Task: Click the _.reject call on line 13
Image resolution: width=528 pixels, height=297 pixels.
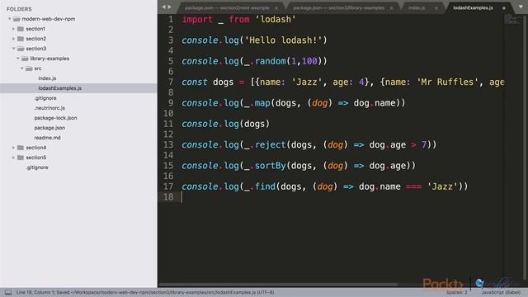Action: 265,145
